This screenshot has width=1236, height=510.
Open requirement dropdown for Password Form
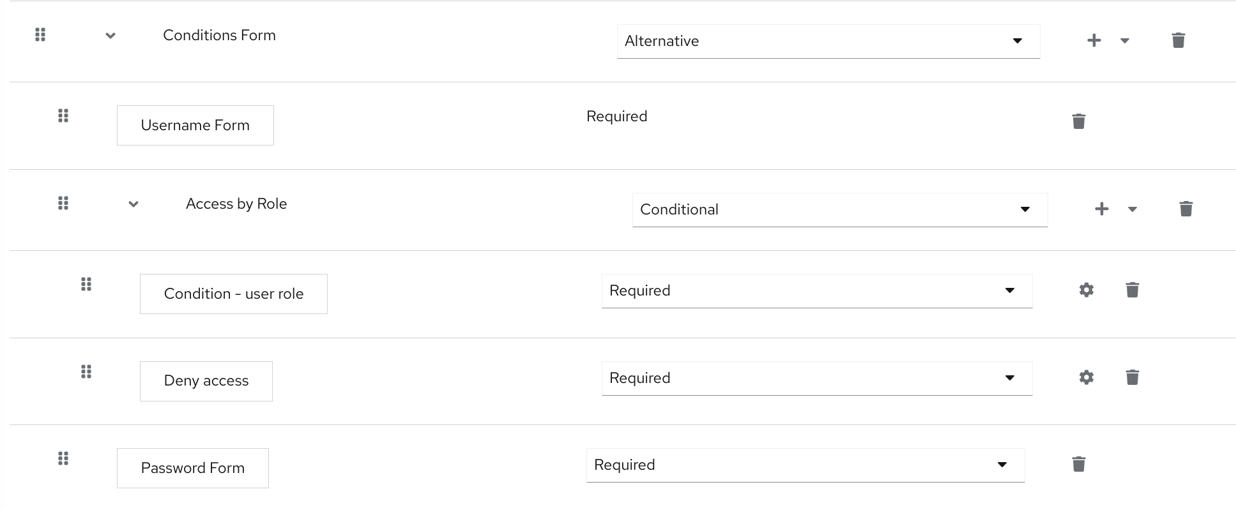pyautogui.click(x=805, y=465)
